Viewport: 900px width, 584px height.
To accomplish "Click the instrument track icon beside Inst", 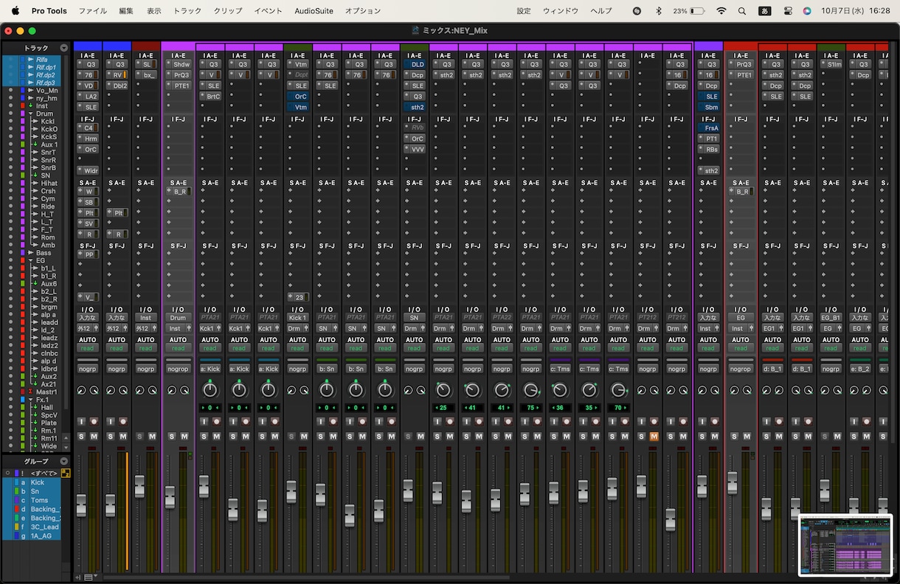I will [x=31, y=106].
